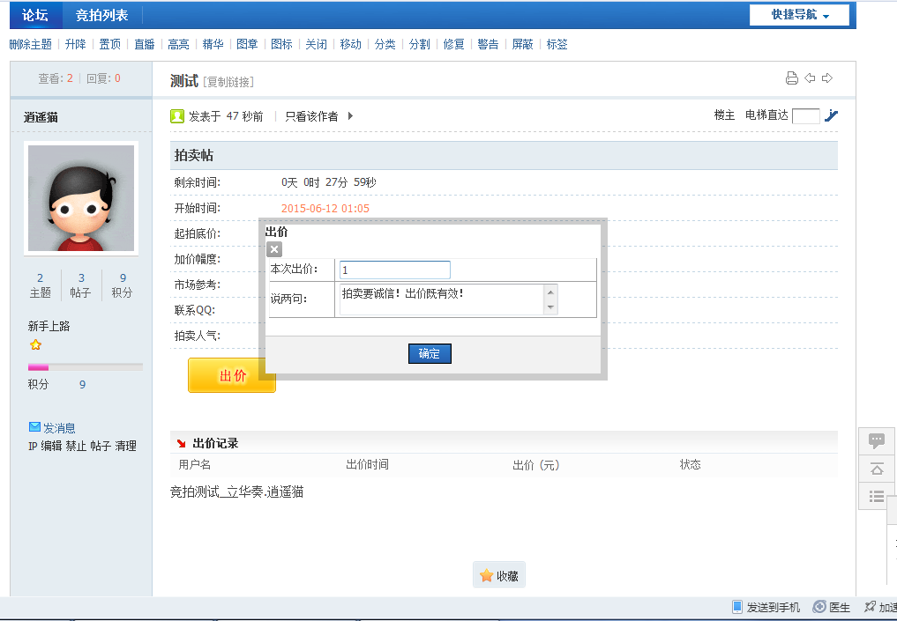Screen dimensions: 897x621
Task: Select the 直播 moderation option
Action: pyautogui.click(x=144, y=44)
